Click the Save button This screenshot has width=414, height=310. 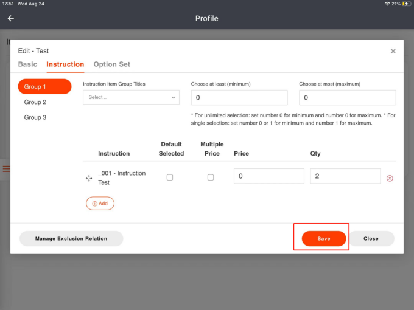click(323, 239)
